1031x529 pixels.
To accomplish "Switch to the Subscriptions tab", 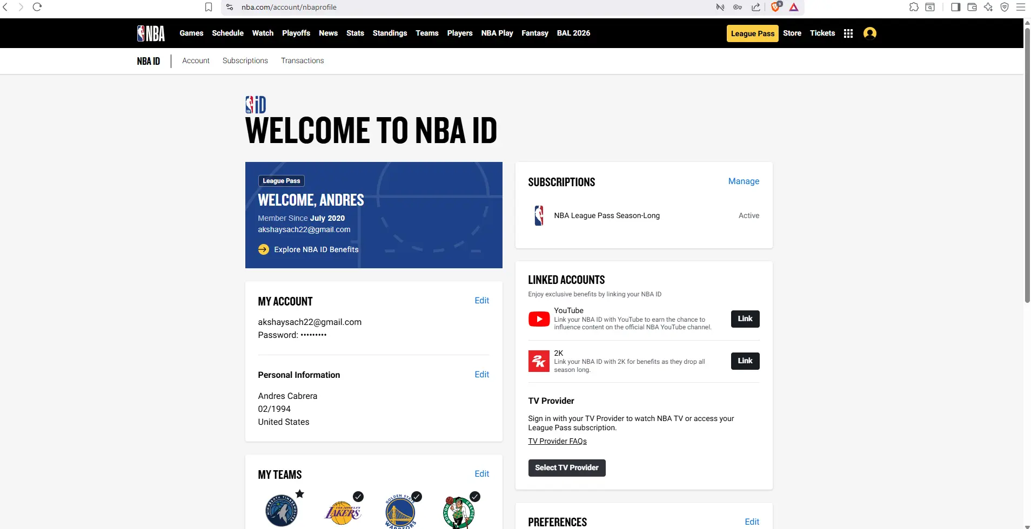I will [x=245, y=60].
